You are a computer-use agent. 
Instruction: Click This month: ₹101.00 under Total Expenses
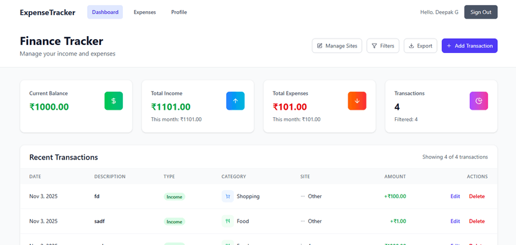coord(297,120)
